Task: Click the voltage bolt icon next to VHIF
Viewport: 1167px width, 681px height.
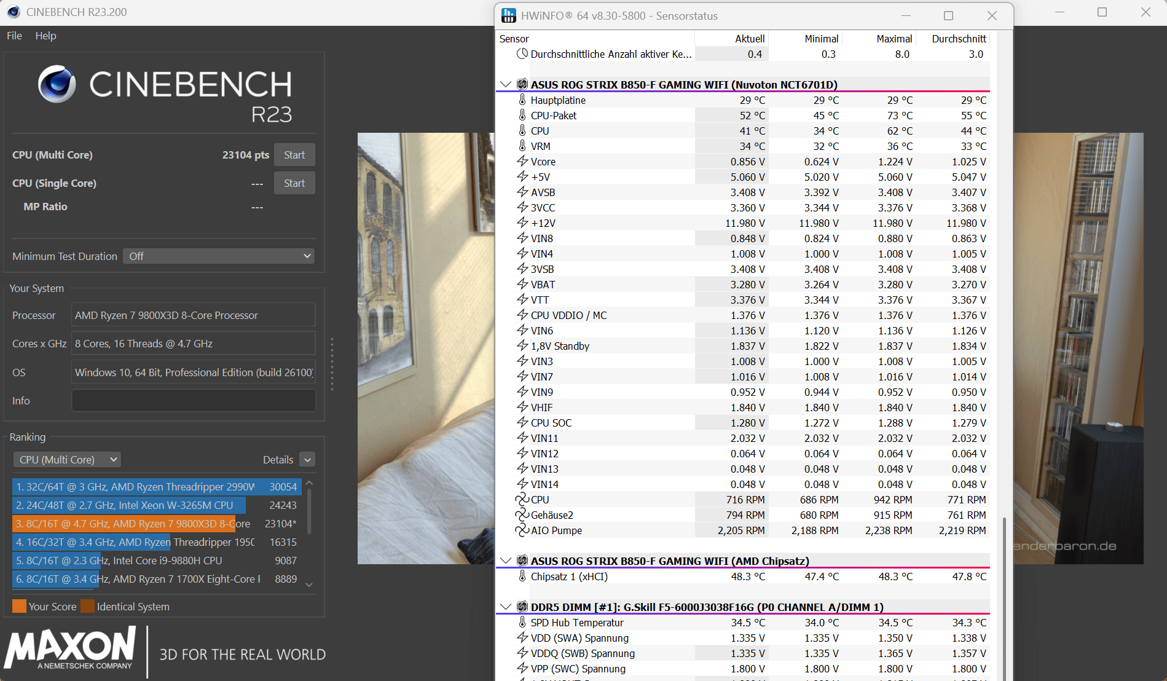Action: 522,407
